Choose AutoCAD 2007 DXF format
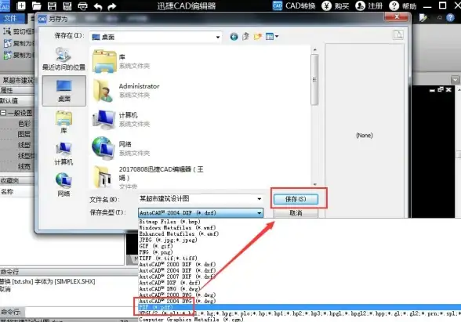Viewport: 461px width, 322px height. (x=177, y=277)
